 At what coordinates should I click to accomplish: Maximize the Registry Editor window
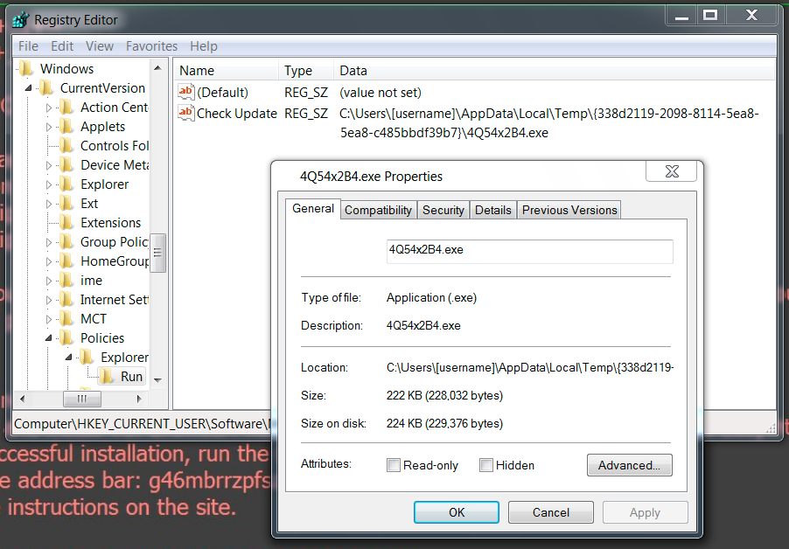click(x=710, y=15)
